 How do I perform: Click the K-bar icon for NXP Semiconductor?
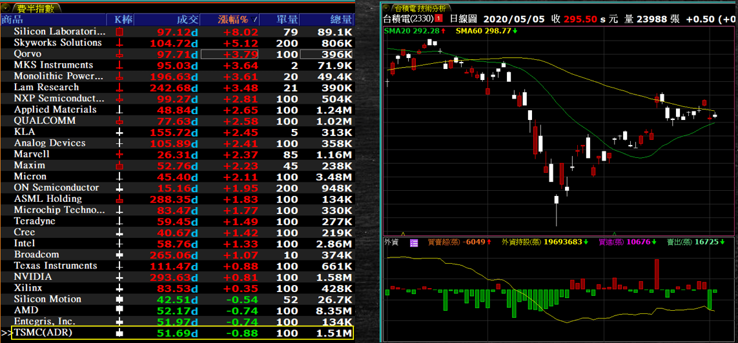coord(119,99)
